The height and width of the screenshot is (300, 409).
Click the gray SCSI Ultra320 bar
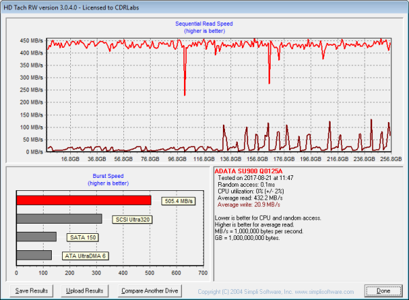(x=59, y=219)
